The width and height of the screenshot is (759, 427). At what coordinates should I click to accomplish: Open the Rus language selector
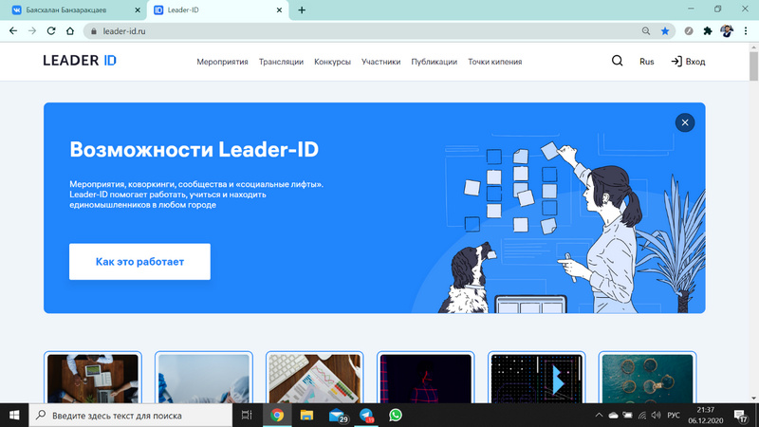646,62
